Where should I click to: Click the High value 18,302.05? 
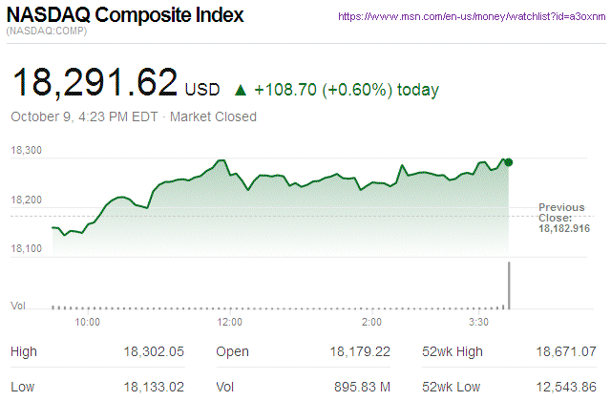[x=152, y=352]
